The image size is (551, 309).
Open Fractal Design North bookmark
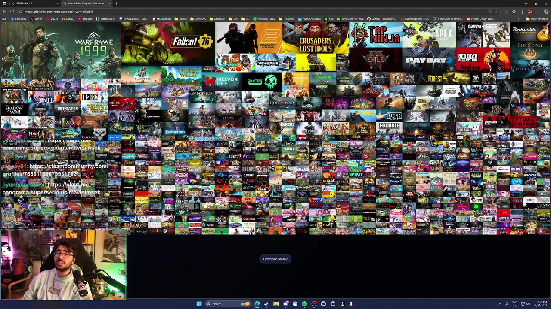click(480, 19)
